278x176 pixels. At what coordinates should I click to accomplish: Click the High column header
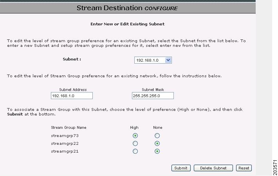coord(134,128)
